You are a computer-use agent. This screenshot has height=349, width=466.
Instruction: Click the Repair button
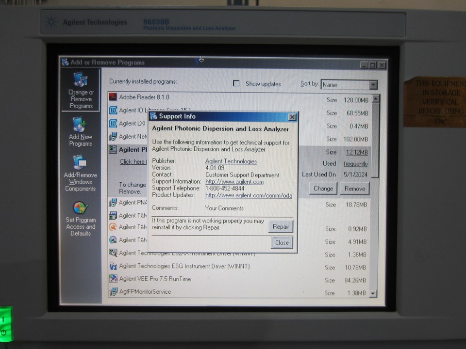pos(281,226)
